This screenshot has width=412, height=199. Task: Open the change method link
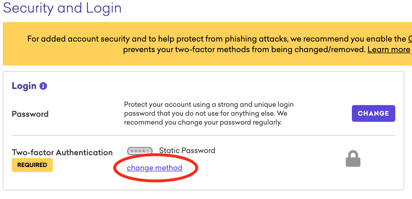(x=154, y=168)
